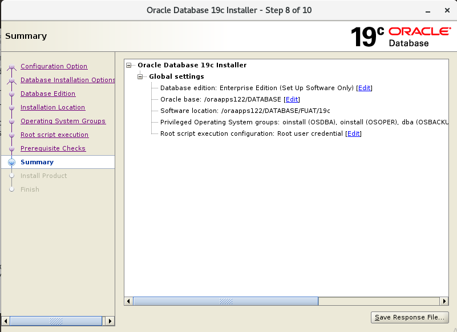The height and width of the screenshot is (332, 457).
Task: Edit the Root script execution configuration
Action: point(354,133)
